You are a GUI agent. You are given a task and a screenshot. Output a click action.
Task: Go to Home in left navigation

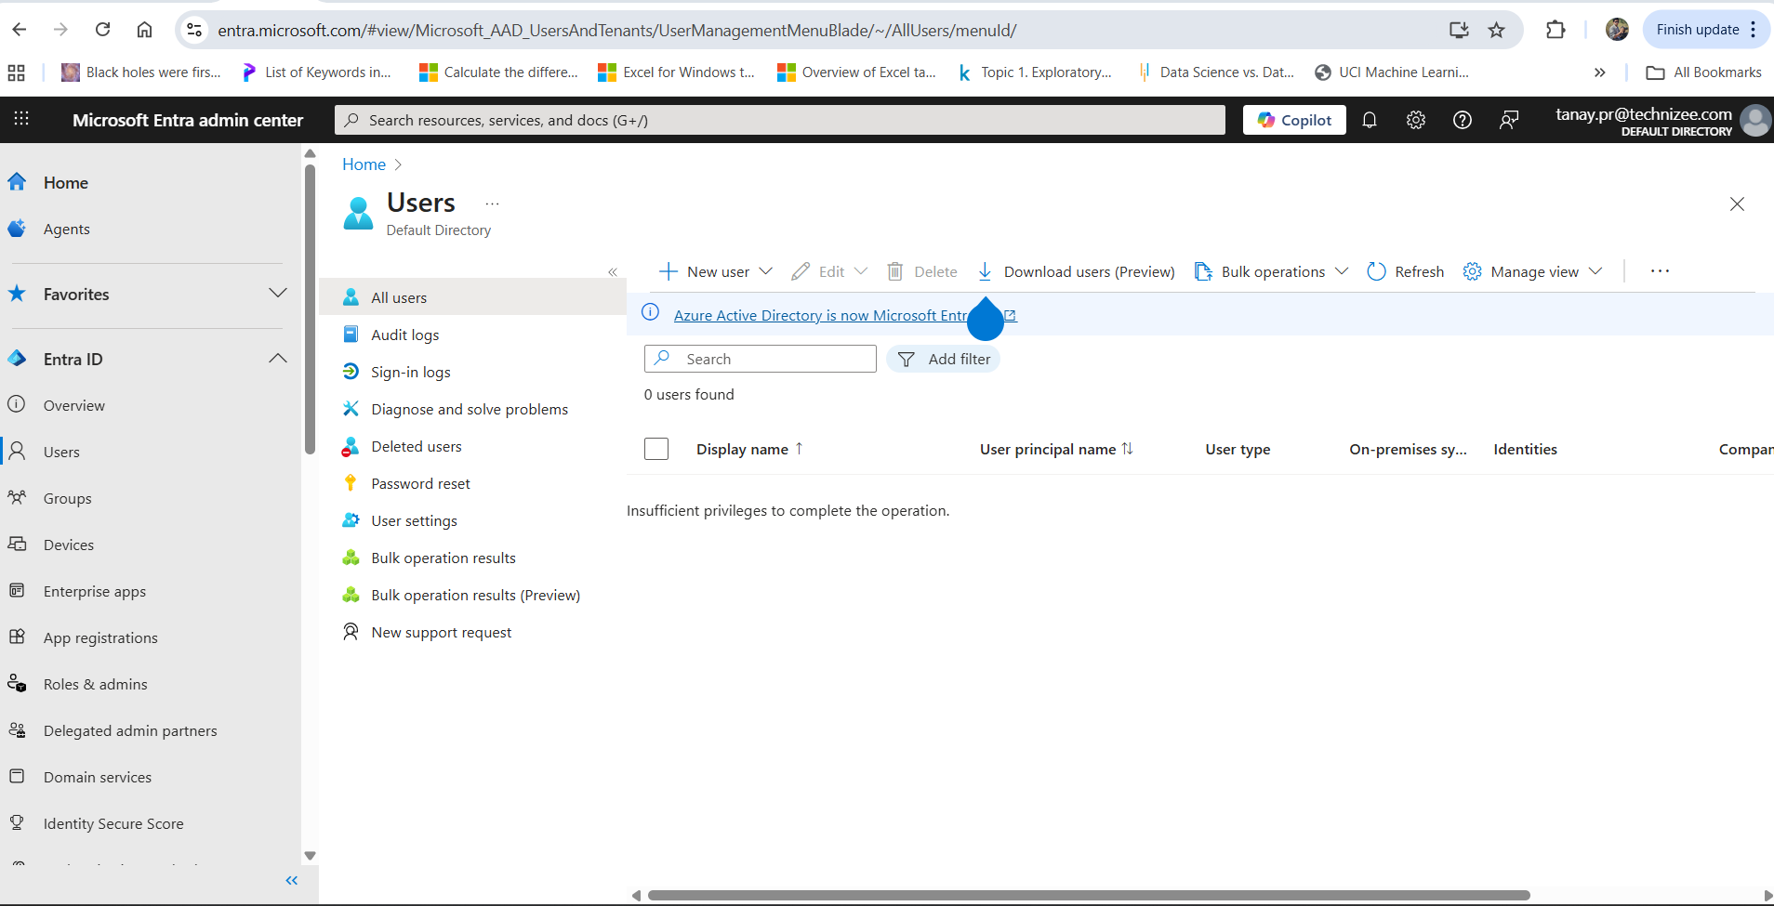pyautogui.click(x=66, y=183)
